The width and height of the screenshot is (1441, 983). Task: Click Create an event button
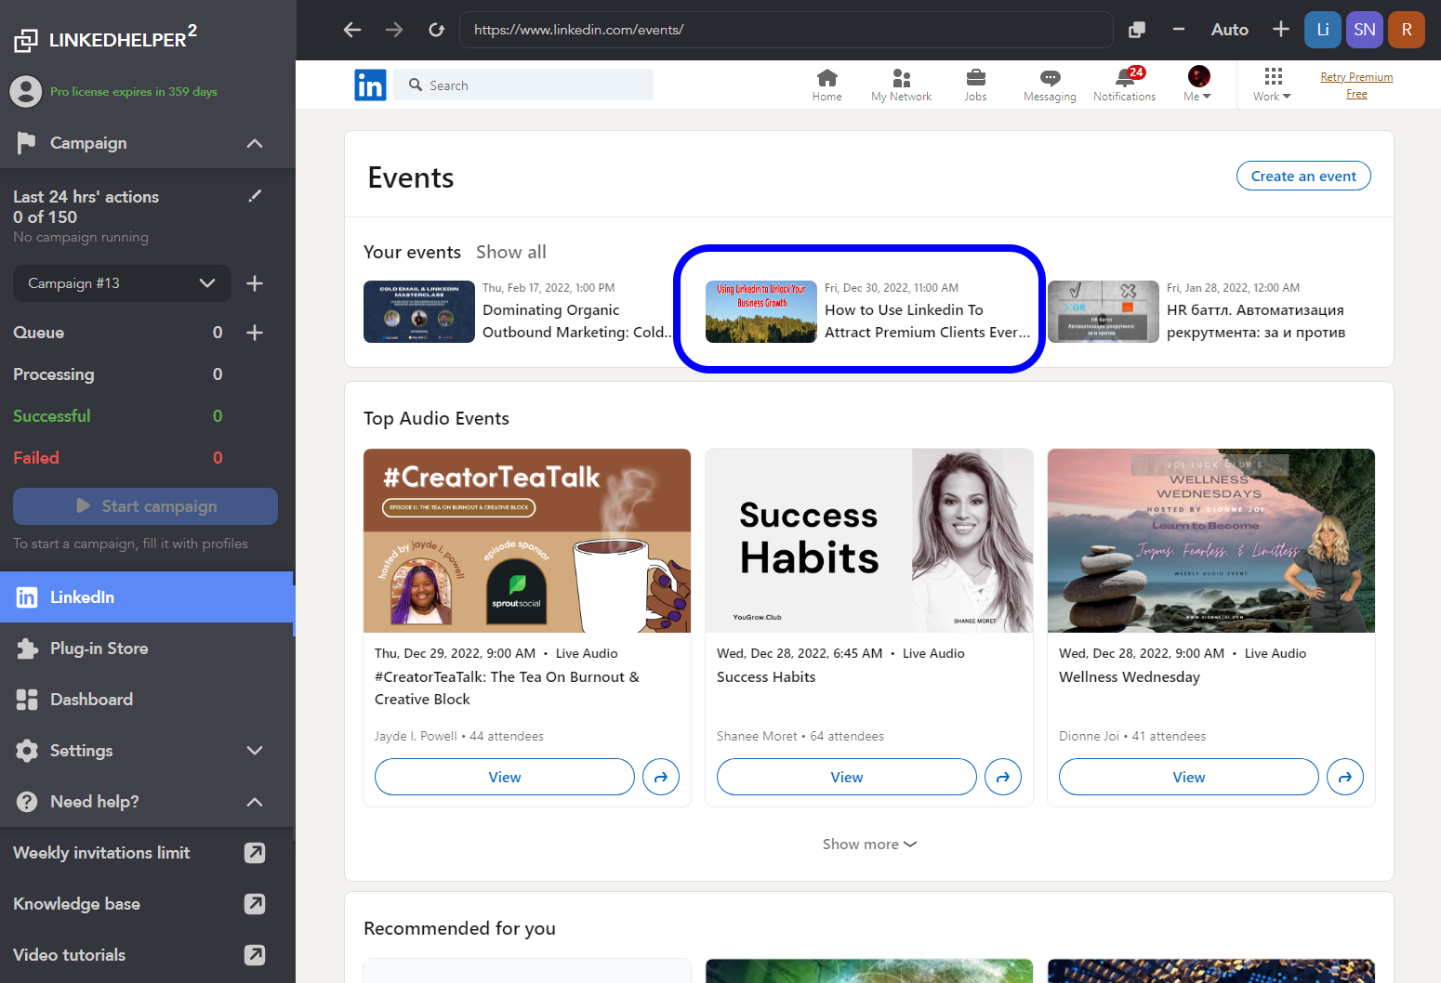pos(1303,176)
